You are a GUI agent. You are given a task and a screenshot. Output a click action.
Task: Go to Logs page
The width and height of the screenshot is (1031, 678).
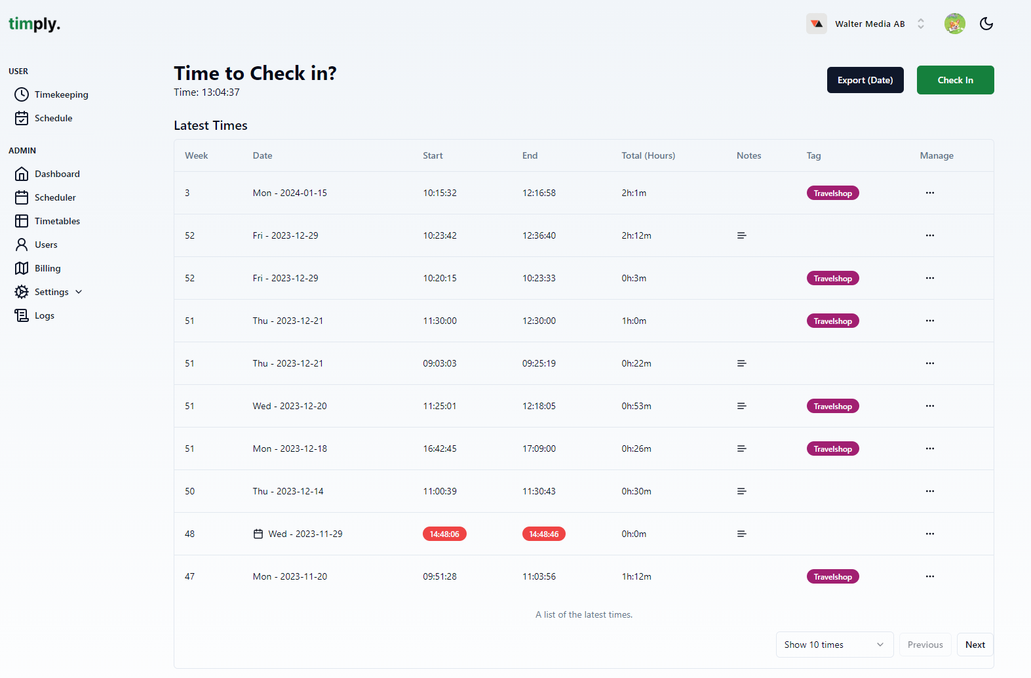[45, 315]
